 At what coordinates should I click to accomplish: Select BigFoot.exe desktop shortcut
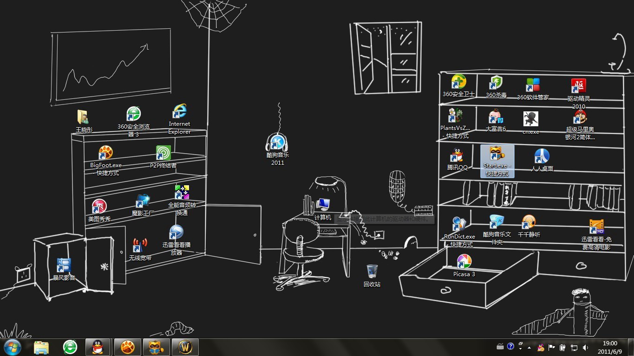click(x=106, y=161)
